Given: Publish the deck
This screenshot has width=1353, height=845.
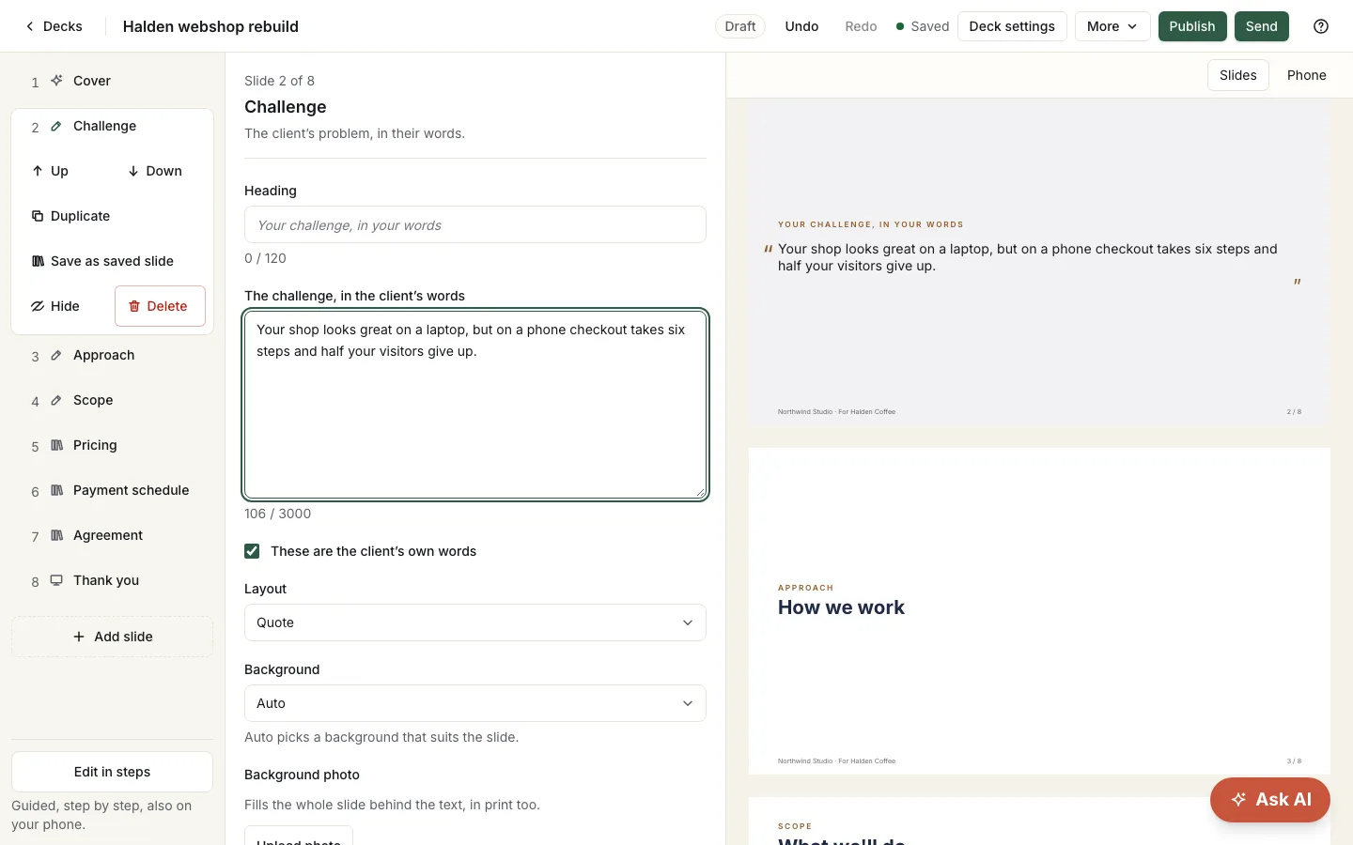Looking at the screenshot, I should coord(1192,26).
